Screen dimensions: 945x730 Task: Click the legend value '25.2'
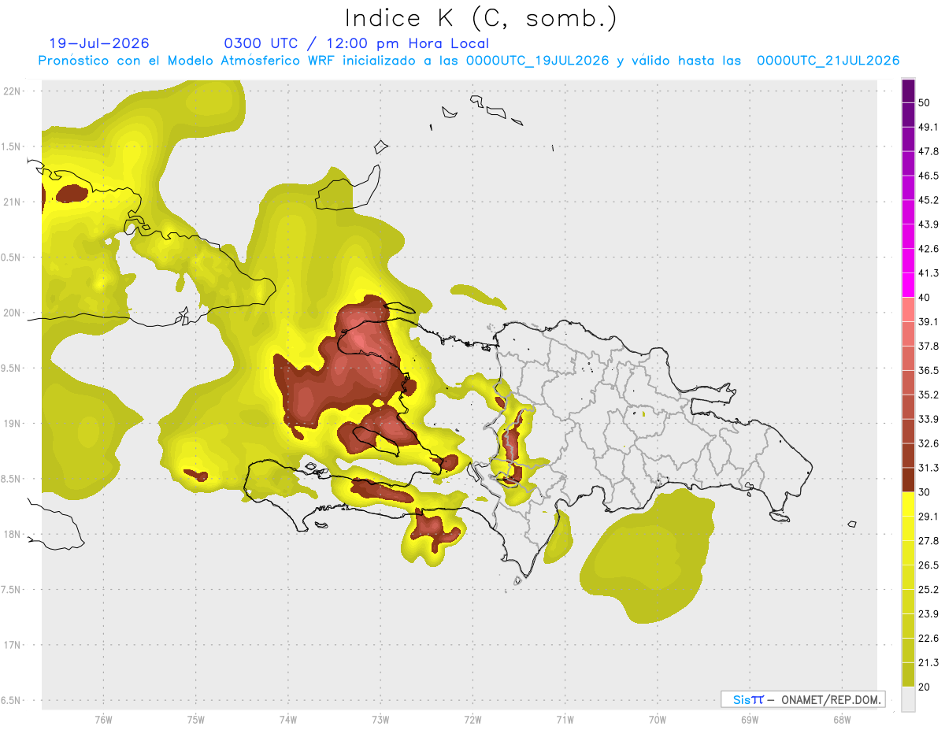(928, 590)
